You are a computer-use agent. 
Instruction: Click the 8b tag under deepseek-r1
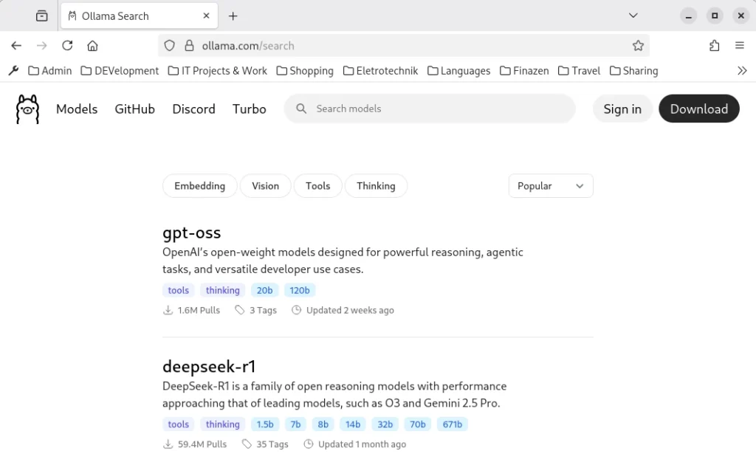pos(323,424)
